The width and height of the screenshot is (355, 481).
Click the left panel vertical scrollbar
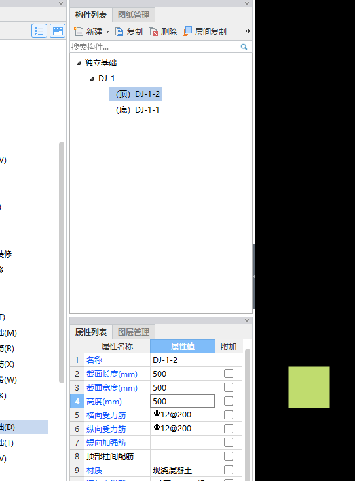pos(62,262)
